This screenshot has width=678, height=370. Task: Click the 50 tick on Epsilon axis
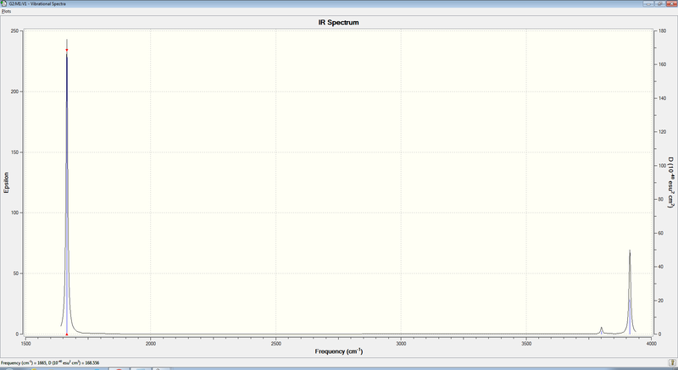click(x=16, y=273)
